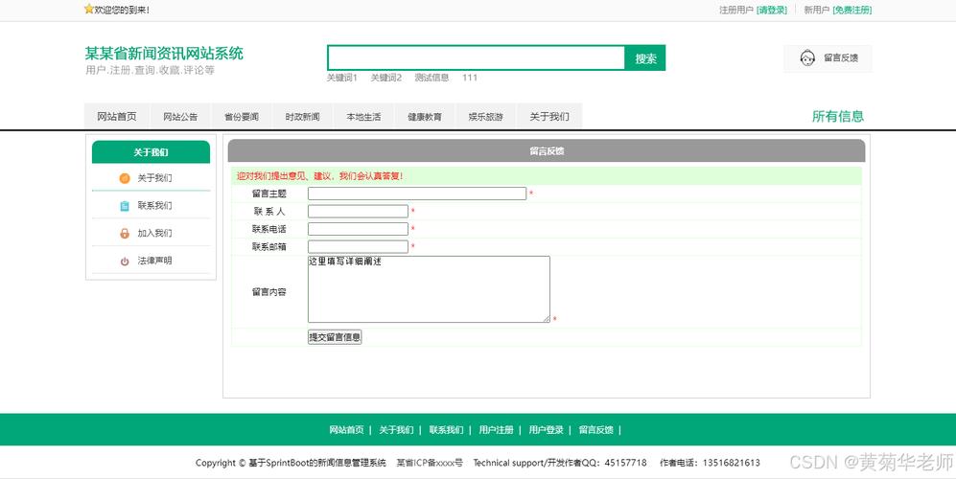This screenshot has width=956, height=479.
Task: Click the 测试信息 keyword link
Action: (x=431, y=78)
